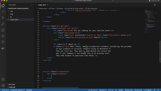Open errors and warnings status item
Image resolution: width=161 pixels, height=91 pixels.
pos(5,90)
